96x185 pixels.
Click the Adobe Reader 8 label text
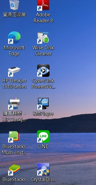coord(43,18)
